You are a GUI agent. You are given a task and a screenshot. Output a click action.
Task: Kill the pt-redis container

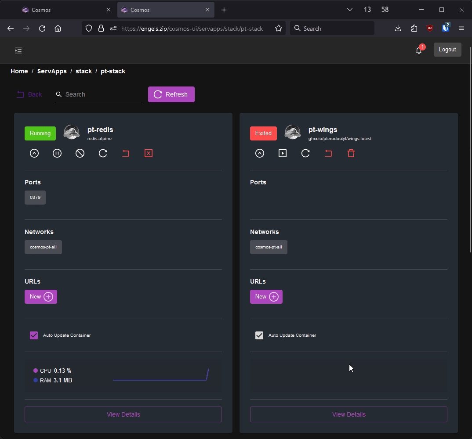(149, 153)
